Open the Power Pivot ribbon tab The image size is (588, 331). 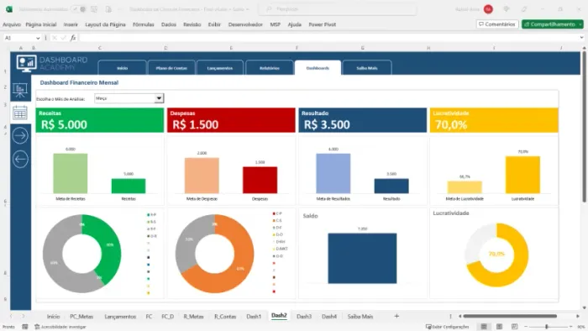pyautogui.click(x=322, y=24)
